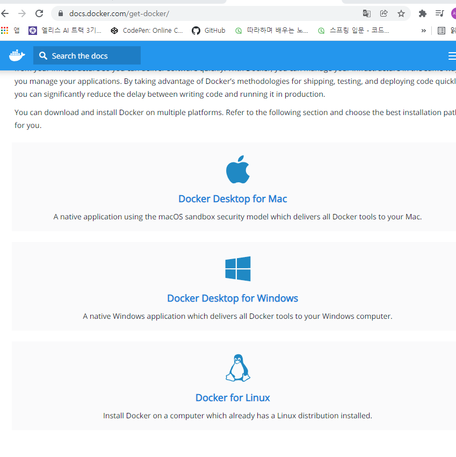Image resolution: width=456 pixels, height=457 pixels.
Task: Go forward to the next page
Action: pos(22,13)
